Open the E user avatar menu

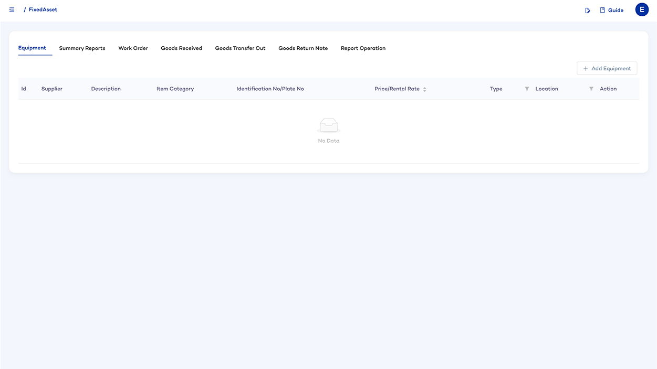[x=642, y=10]
